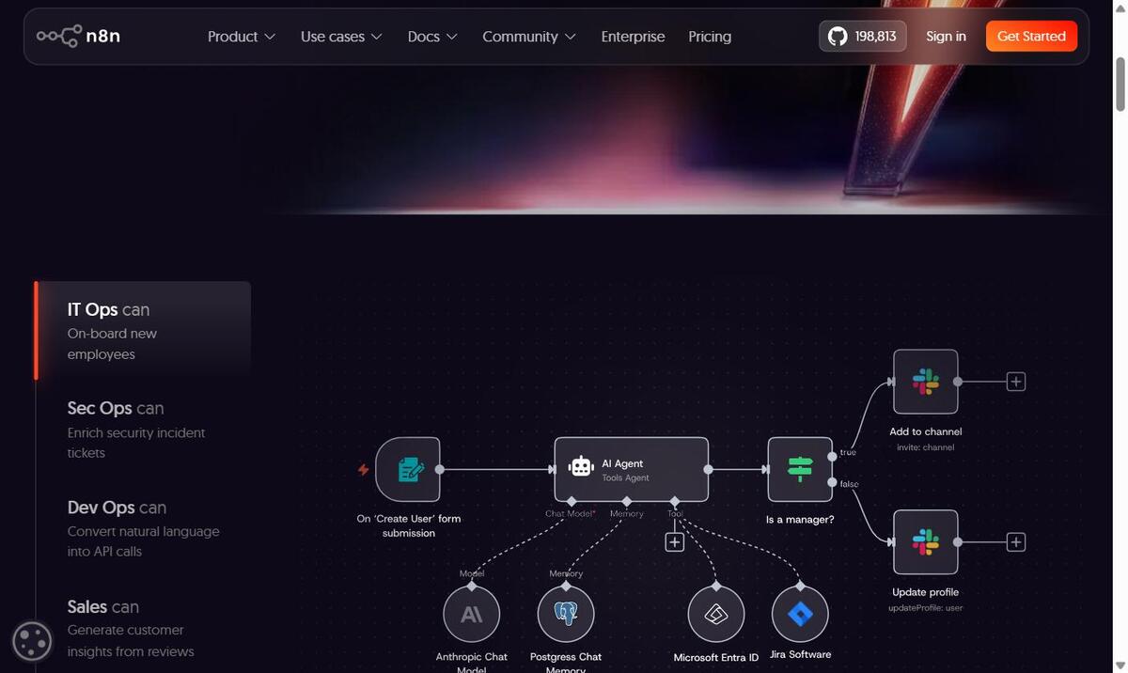Click the 'Chat Model*' connector label
Screen dimensions: 1128x673
[x=571, y=513]
